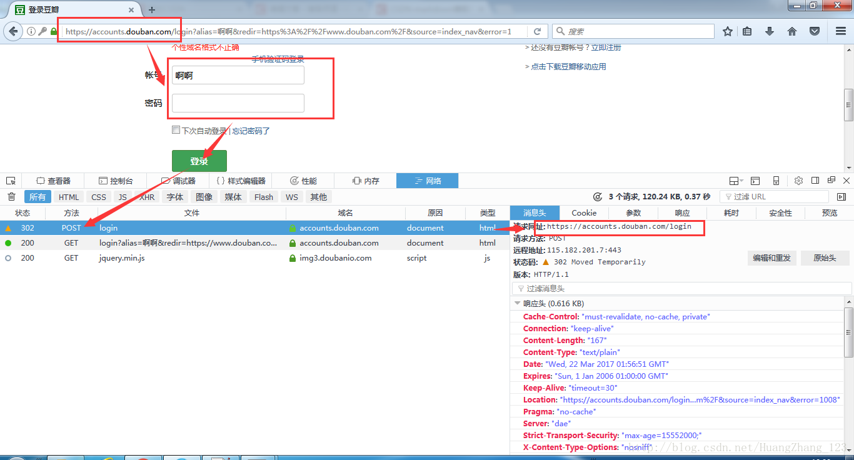This screenshot has width=854, height=460.
Task: Switch to the 响应 details tab
Action: coord(683,213)
